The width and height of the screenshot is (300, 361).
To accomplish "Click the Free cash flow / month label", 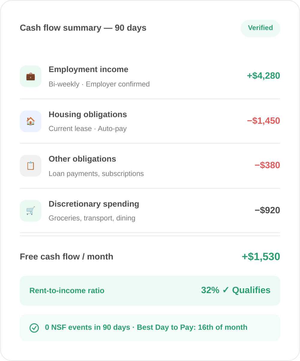I will click(67, 257).
